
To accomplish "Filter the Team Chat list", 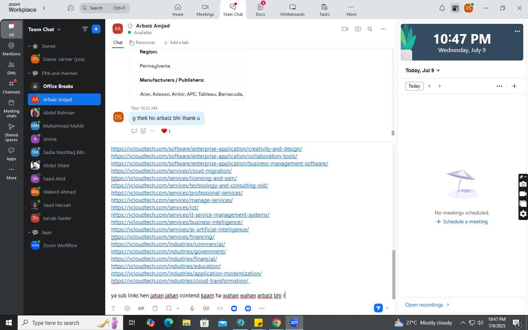I will coord(85,29).
